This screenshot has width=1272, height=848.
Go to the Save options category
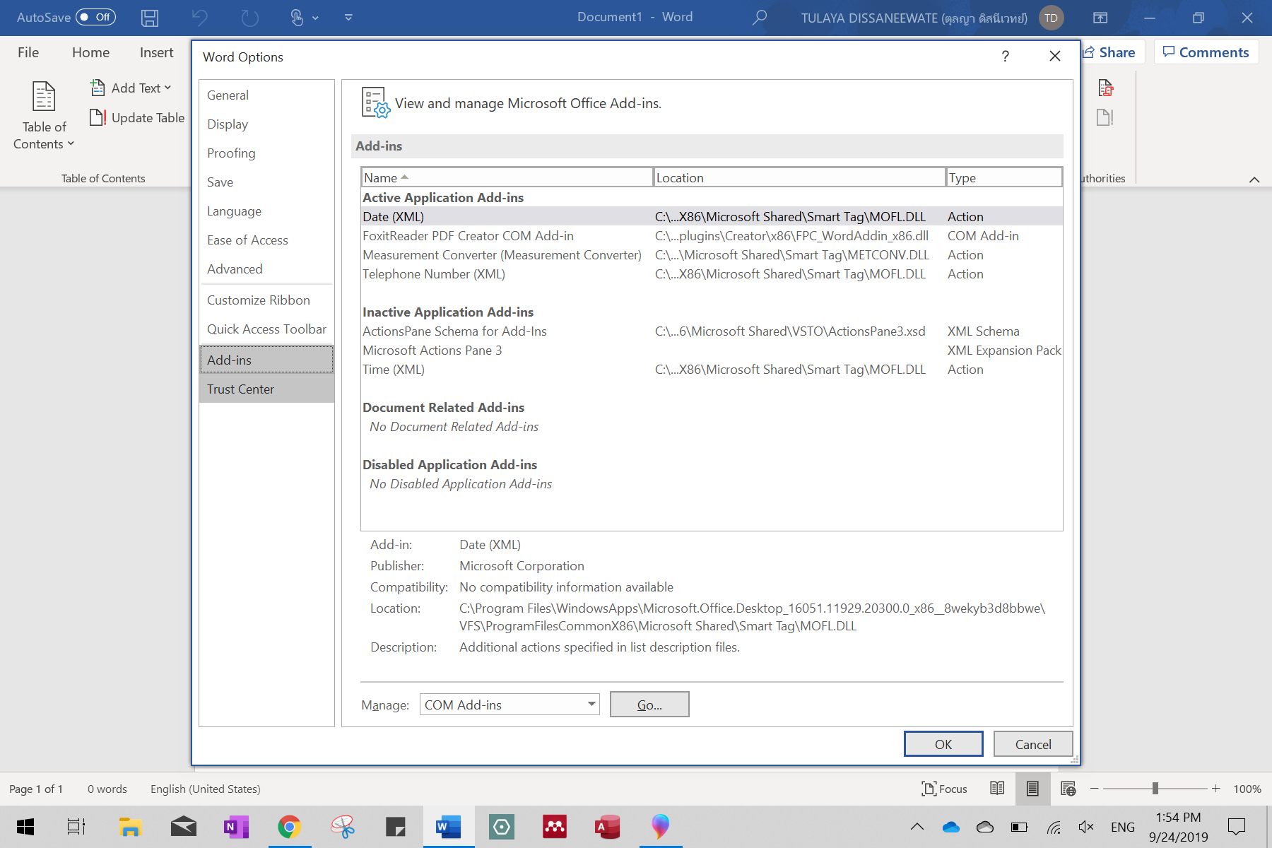pyautogui.click(x=266, y=182)
